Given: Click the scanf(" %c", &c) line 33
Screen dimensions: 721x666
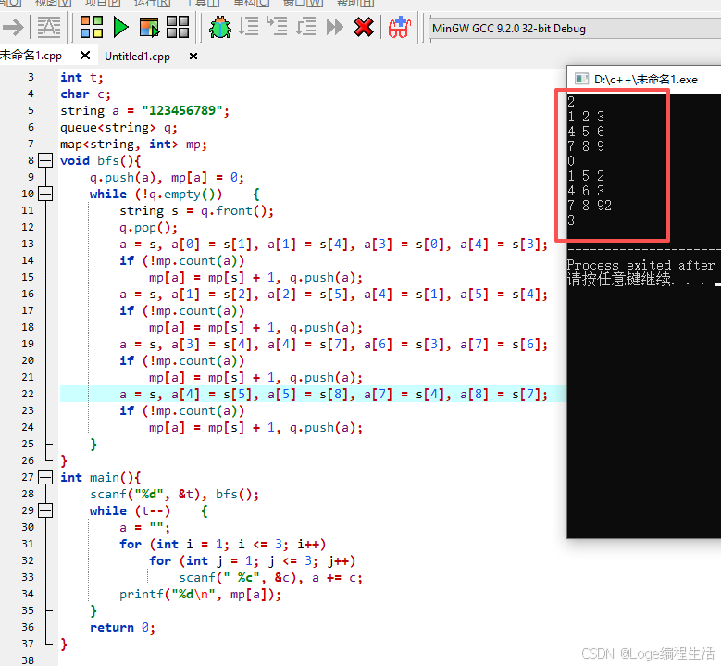Looking at the screenshot, I should 270,577.
